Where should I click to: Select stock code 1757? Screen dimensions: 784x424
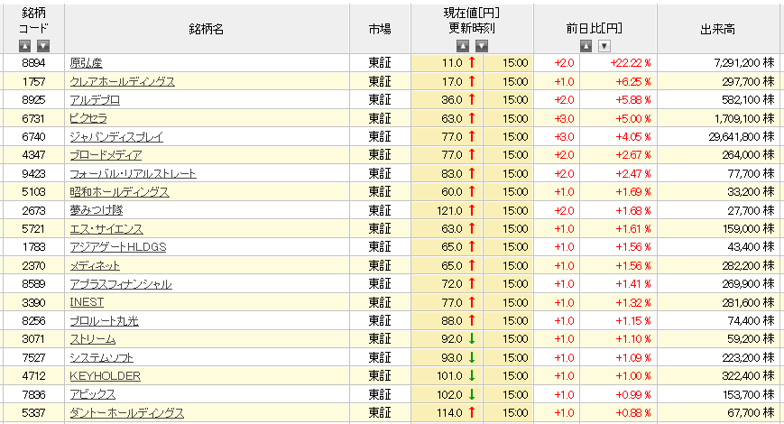tap(33, 81)
